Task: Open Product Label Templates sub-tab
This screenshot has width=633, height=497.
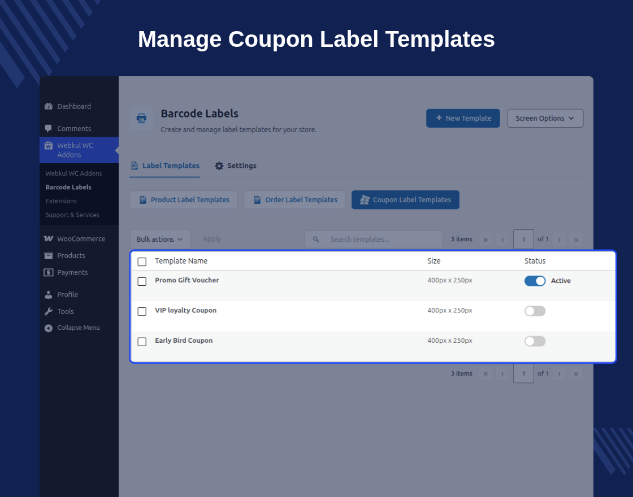Action: click(184, 200)
